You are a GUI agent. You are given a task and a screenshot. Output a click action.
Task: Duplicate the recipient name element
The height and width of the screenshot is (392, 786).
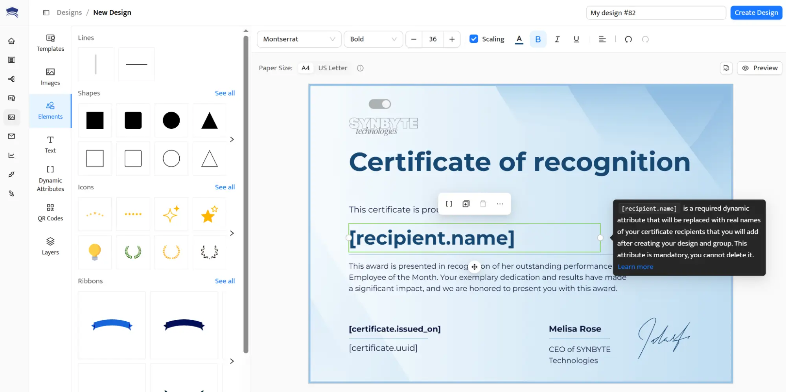(x=466, y=203)
